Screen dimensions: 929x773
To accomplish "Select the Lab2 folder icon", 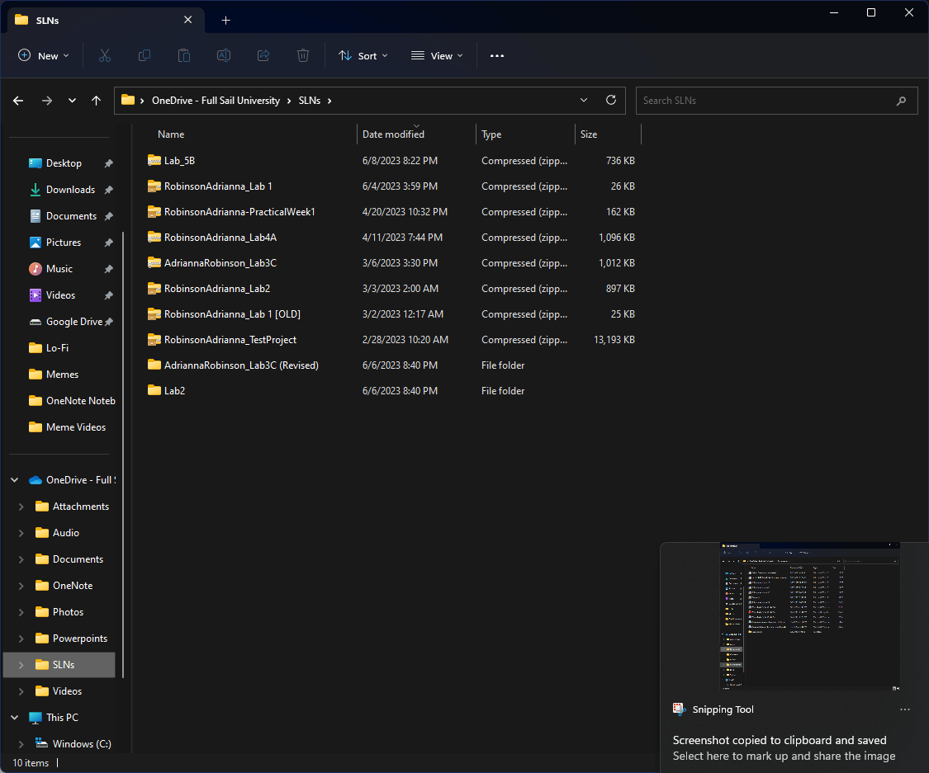I will pyautogui.click(x=154, y=390).
